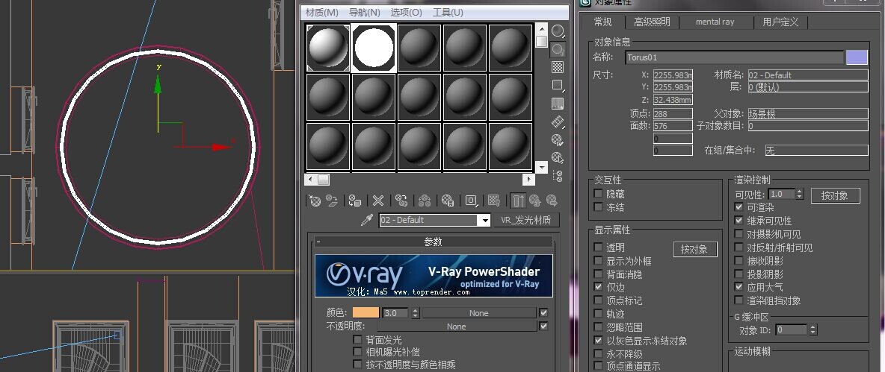
Task: Switch to the 高级照明 tab
Action: click(x=652, y=22)
